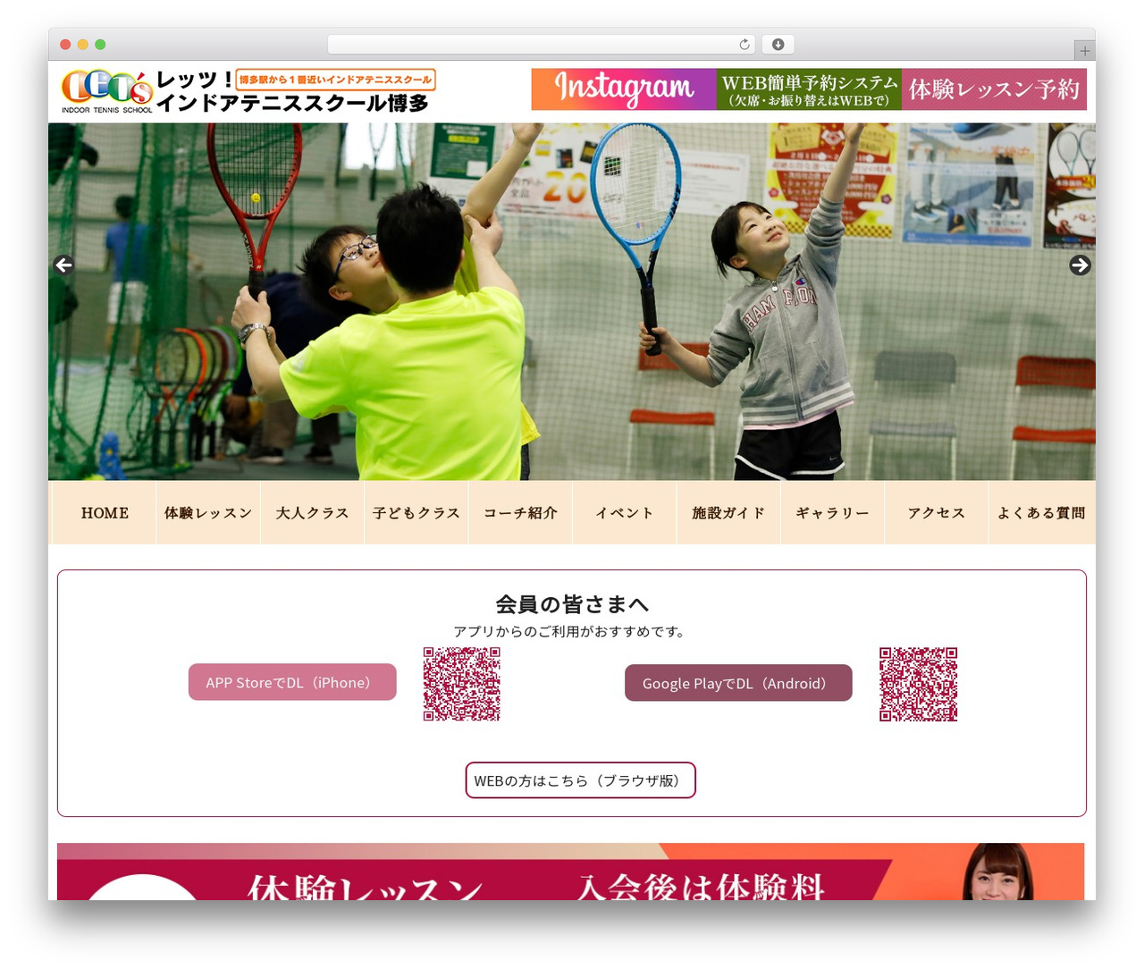This screenshot has width=1144, height=969.
Task: Click the アプリからのご利用がおすすめです text
Action: click(x=572, y=631)
